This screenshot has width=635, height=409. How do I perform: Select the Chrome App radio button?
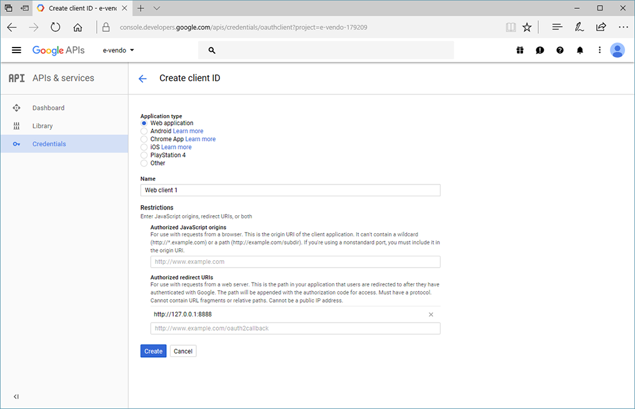144,139
